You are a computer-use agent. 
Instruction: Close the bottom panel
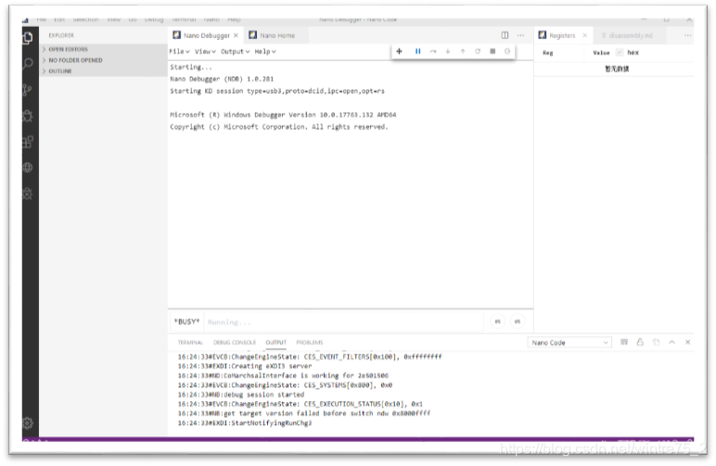point(687,342)
